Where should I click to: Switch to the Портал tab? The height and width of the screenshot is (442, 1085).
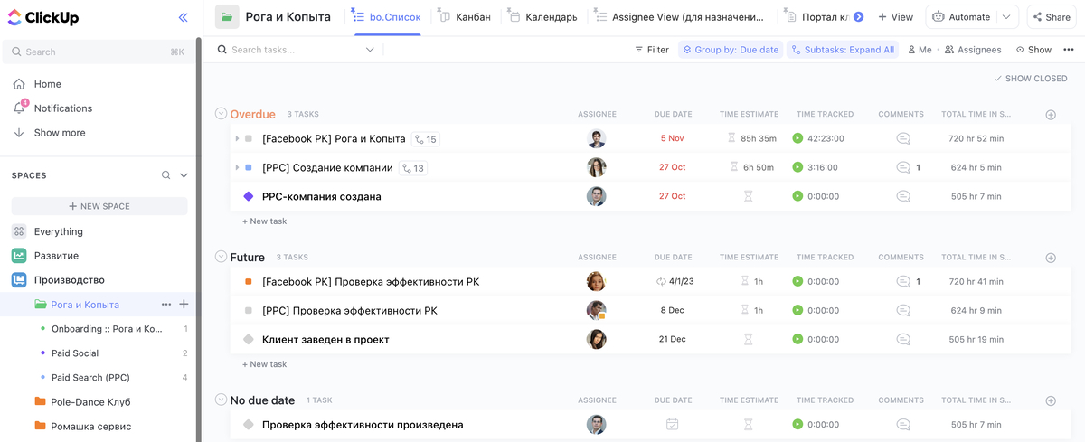point(818,17)
